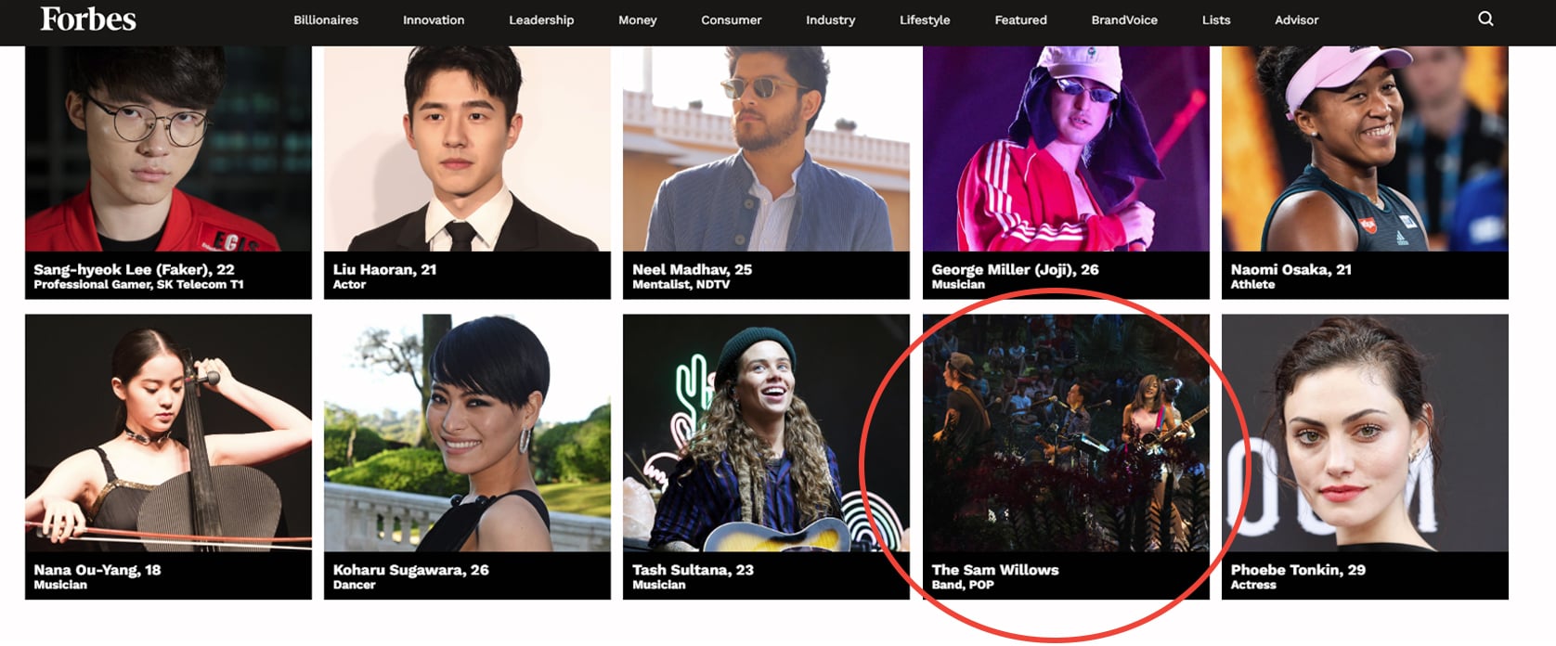Click BrandVoice in the top navigation
The image size is (1556, 646).
tap(1124, 19)
